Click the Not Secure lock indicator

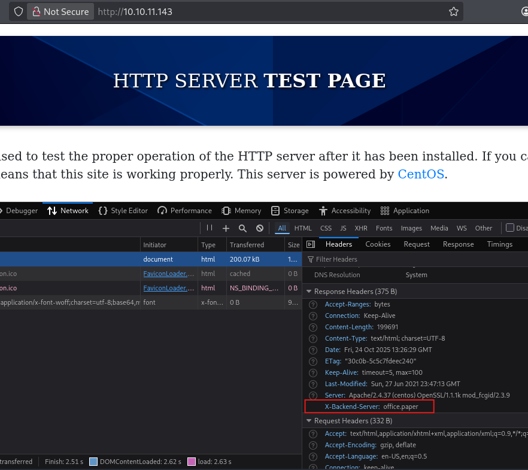point(60,11)
